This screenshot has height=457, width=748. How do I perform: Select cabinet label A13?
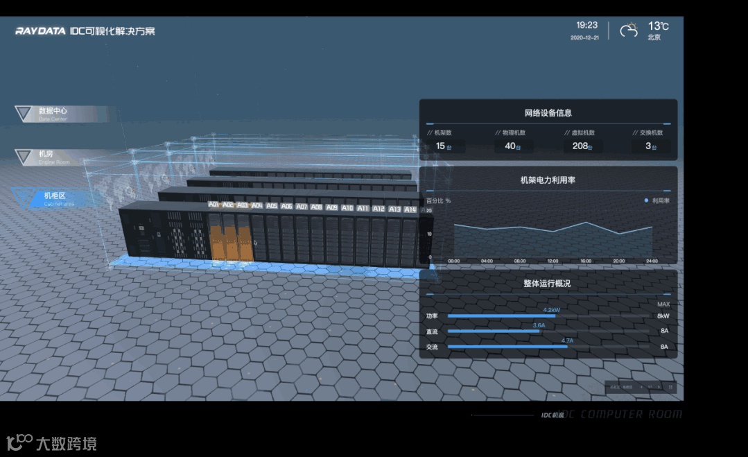pyautogui.click(x=394, y=209)
